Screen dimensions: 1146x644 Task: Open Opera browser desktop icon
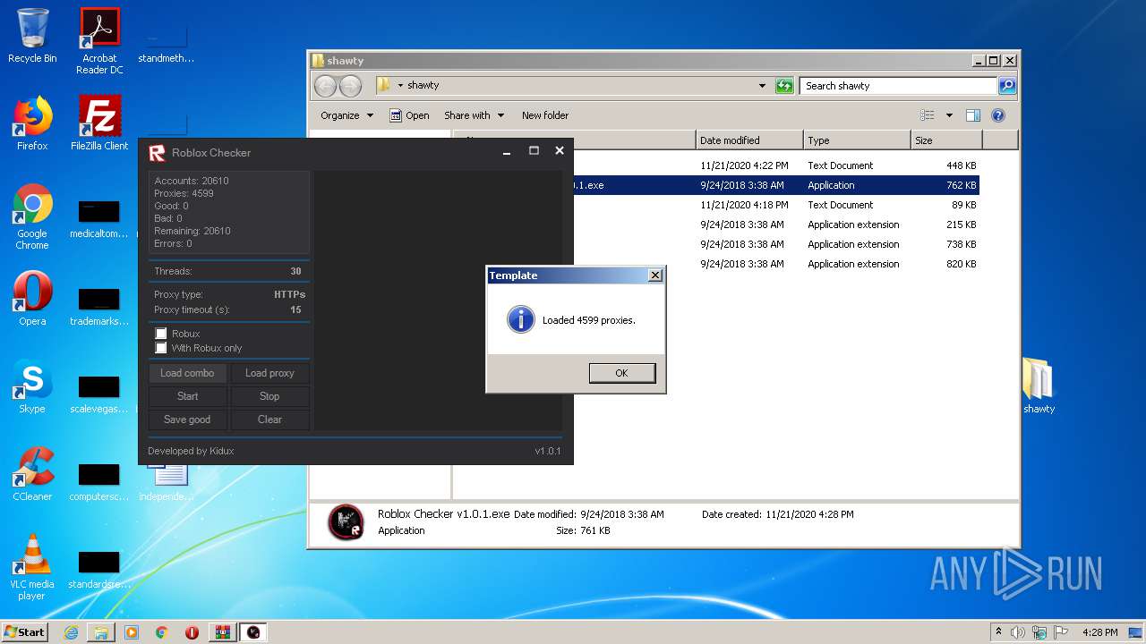click(32, 299)
